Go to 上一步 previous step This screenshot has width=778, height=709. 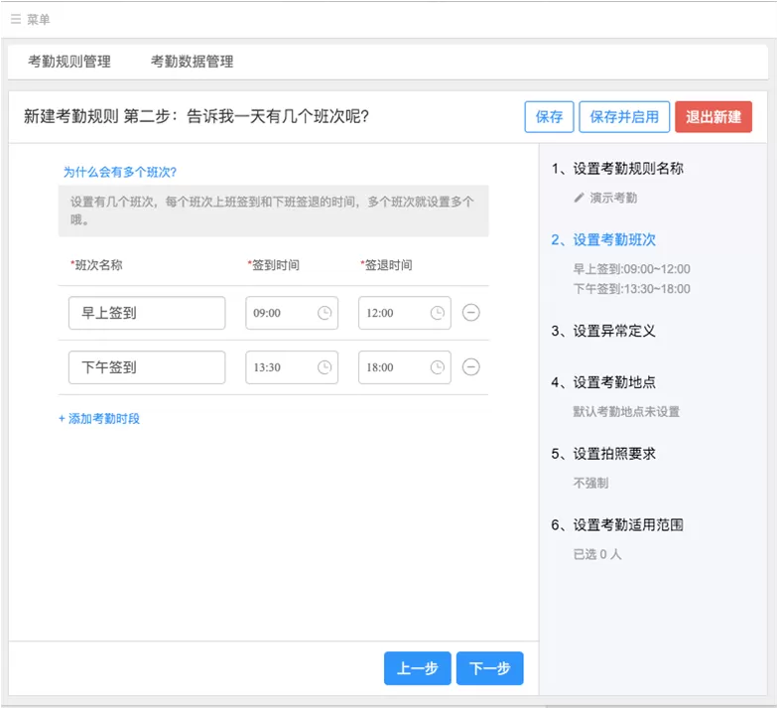point(417,668)
